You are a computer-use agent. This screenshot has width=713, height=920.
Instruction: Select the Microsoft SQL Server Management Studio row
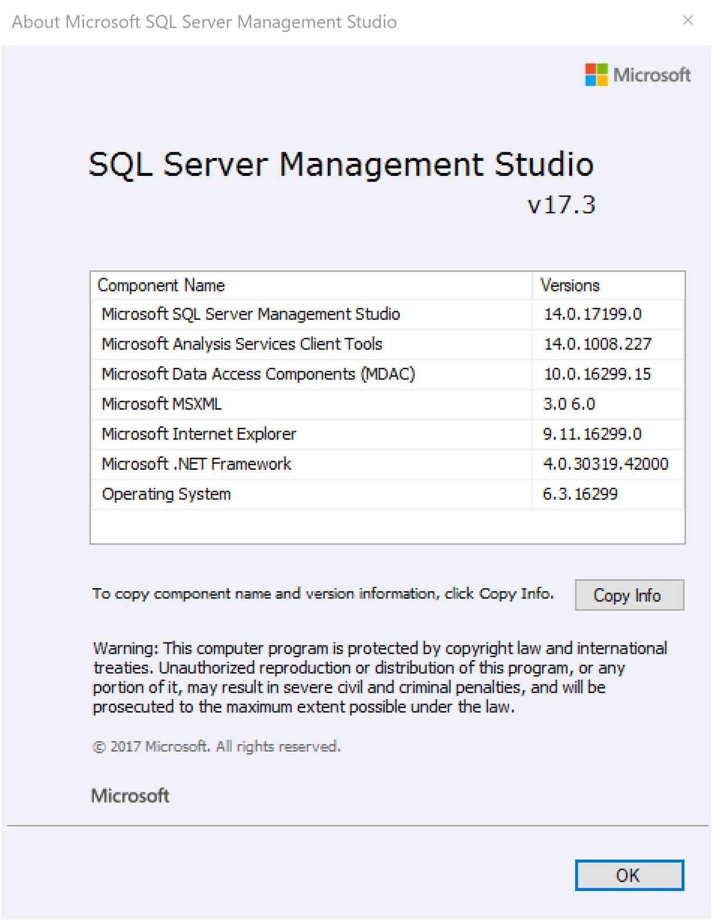pos(251,314)
